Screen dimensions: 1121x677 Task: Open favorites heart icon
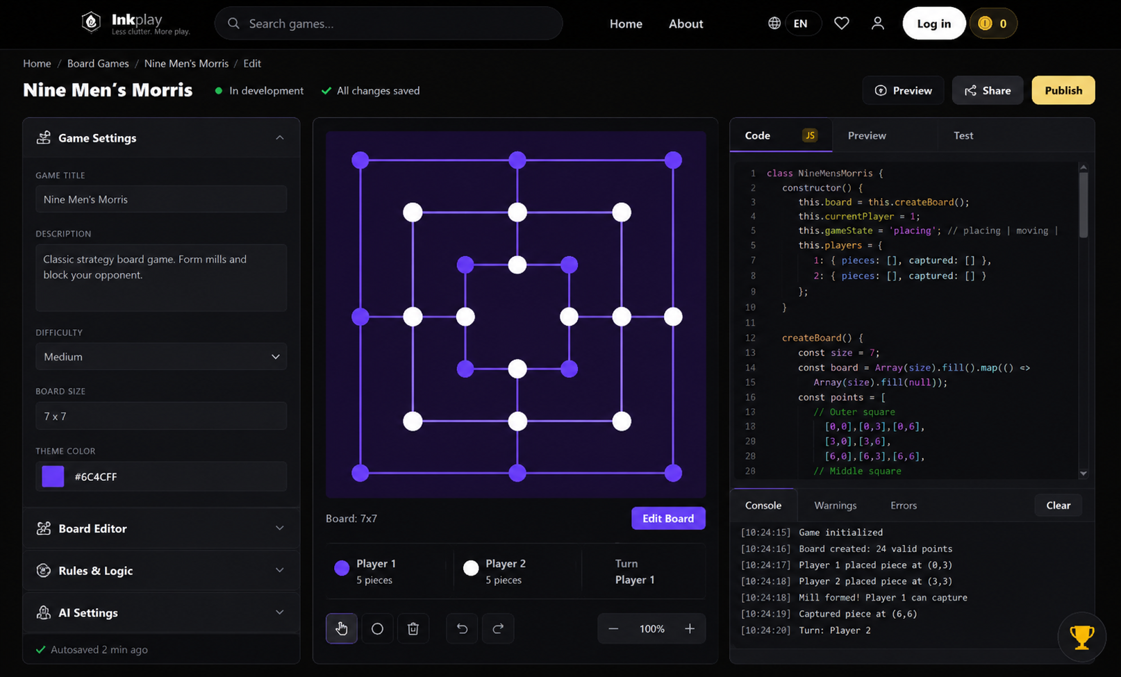841,24
